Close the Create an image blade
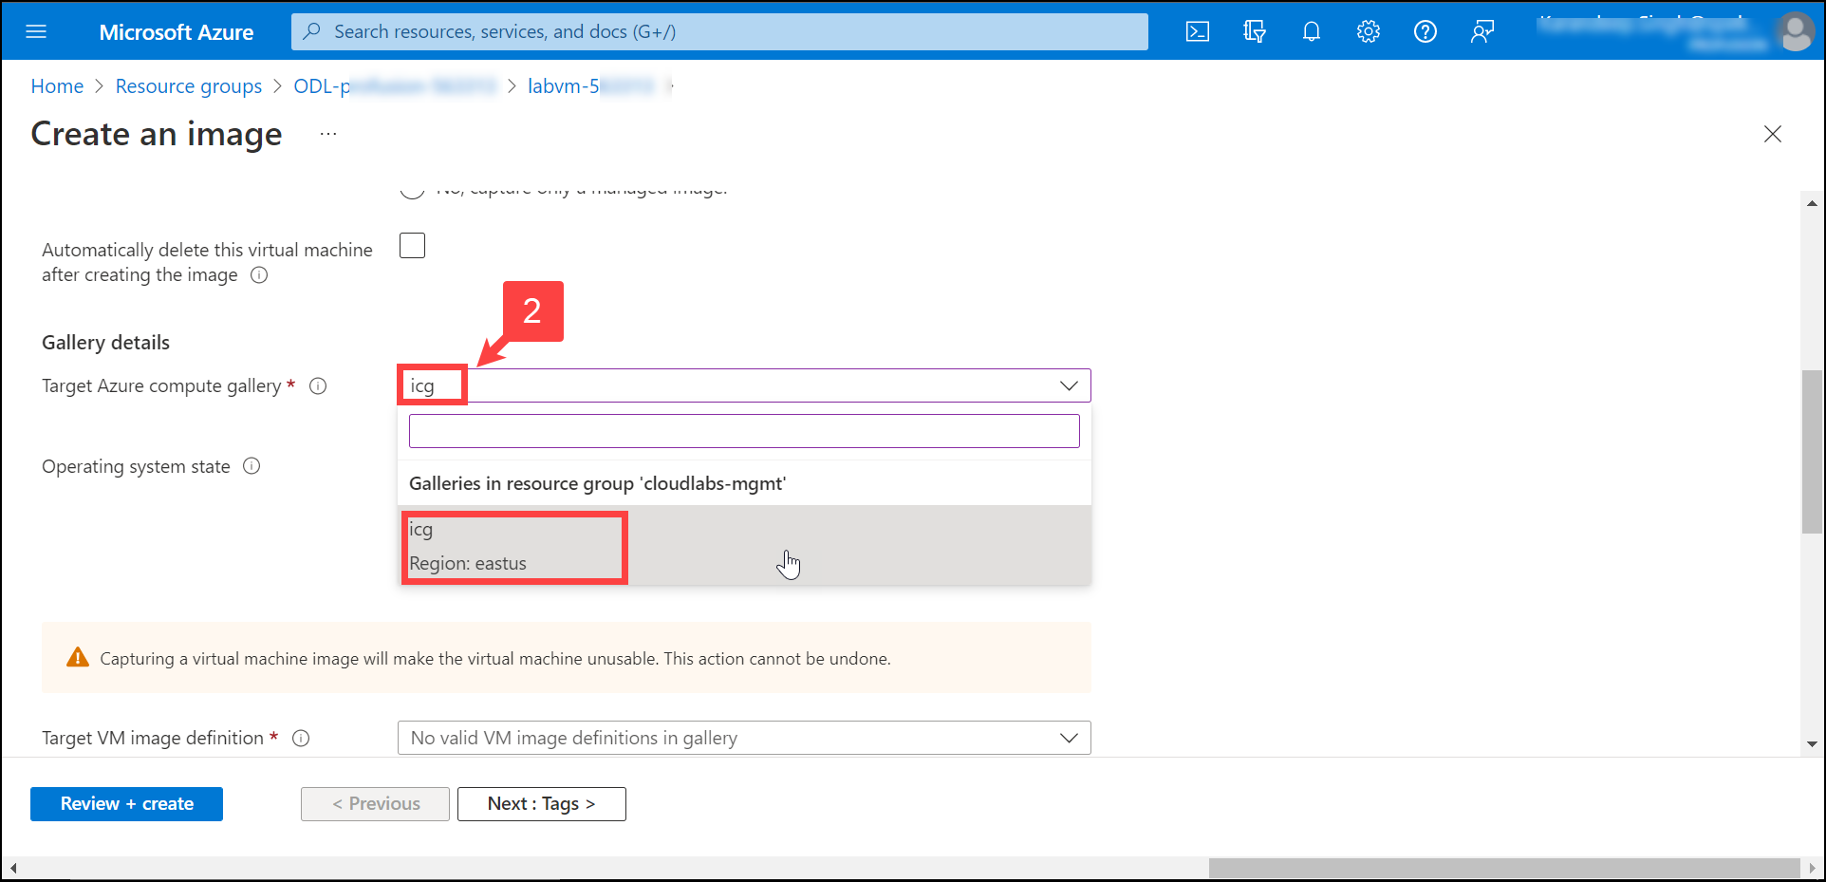1826x882 pixels. coord(1773,134)
